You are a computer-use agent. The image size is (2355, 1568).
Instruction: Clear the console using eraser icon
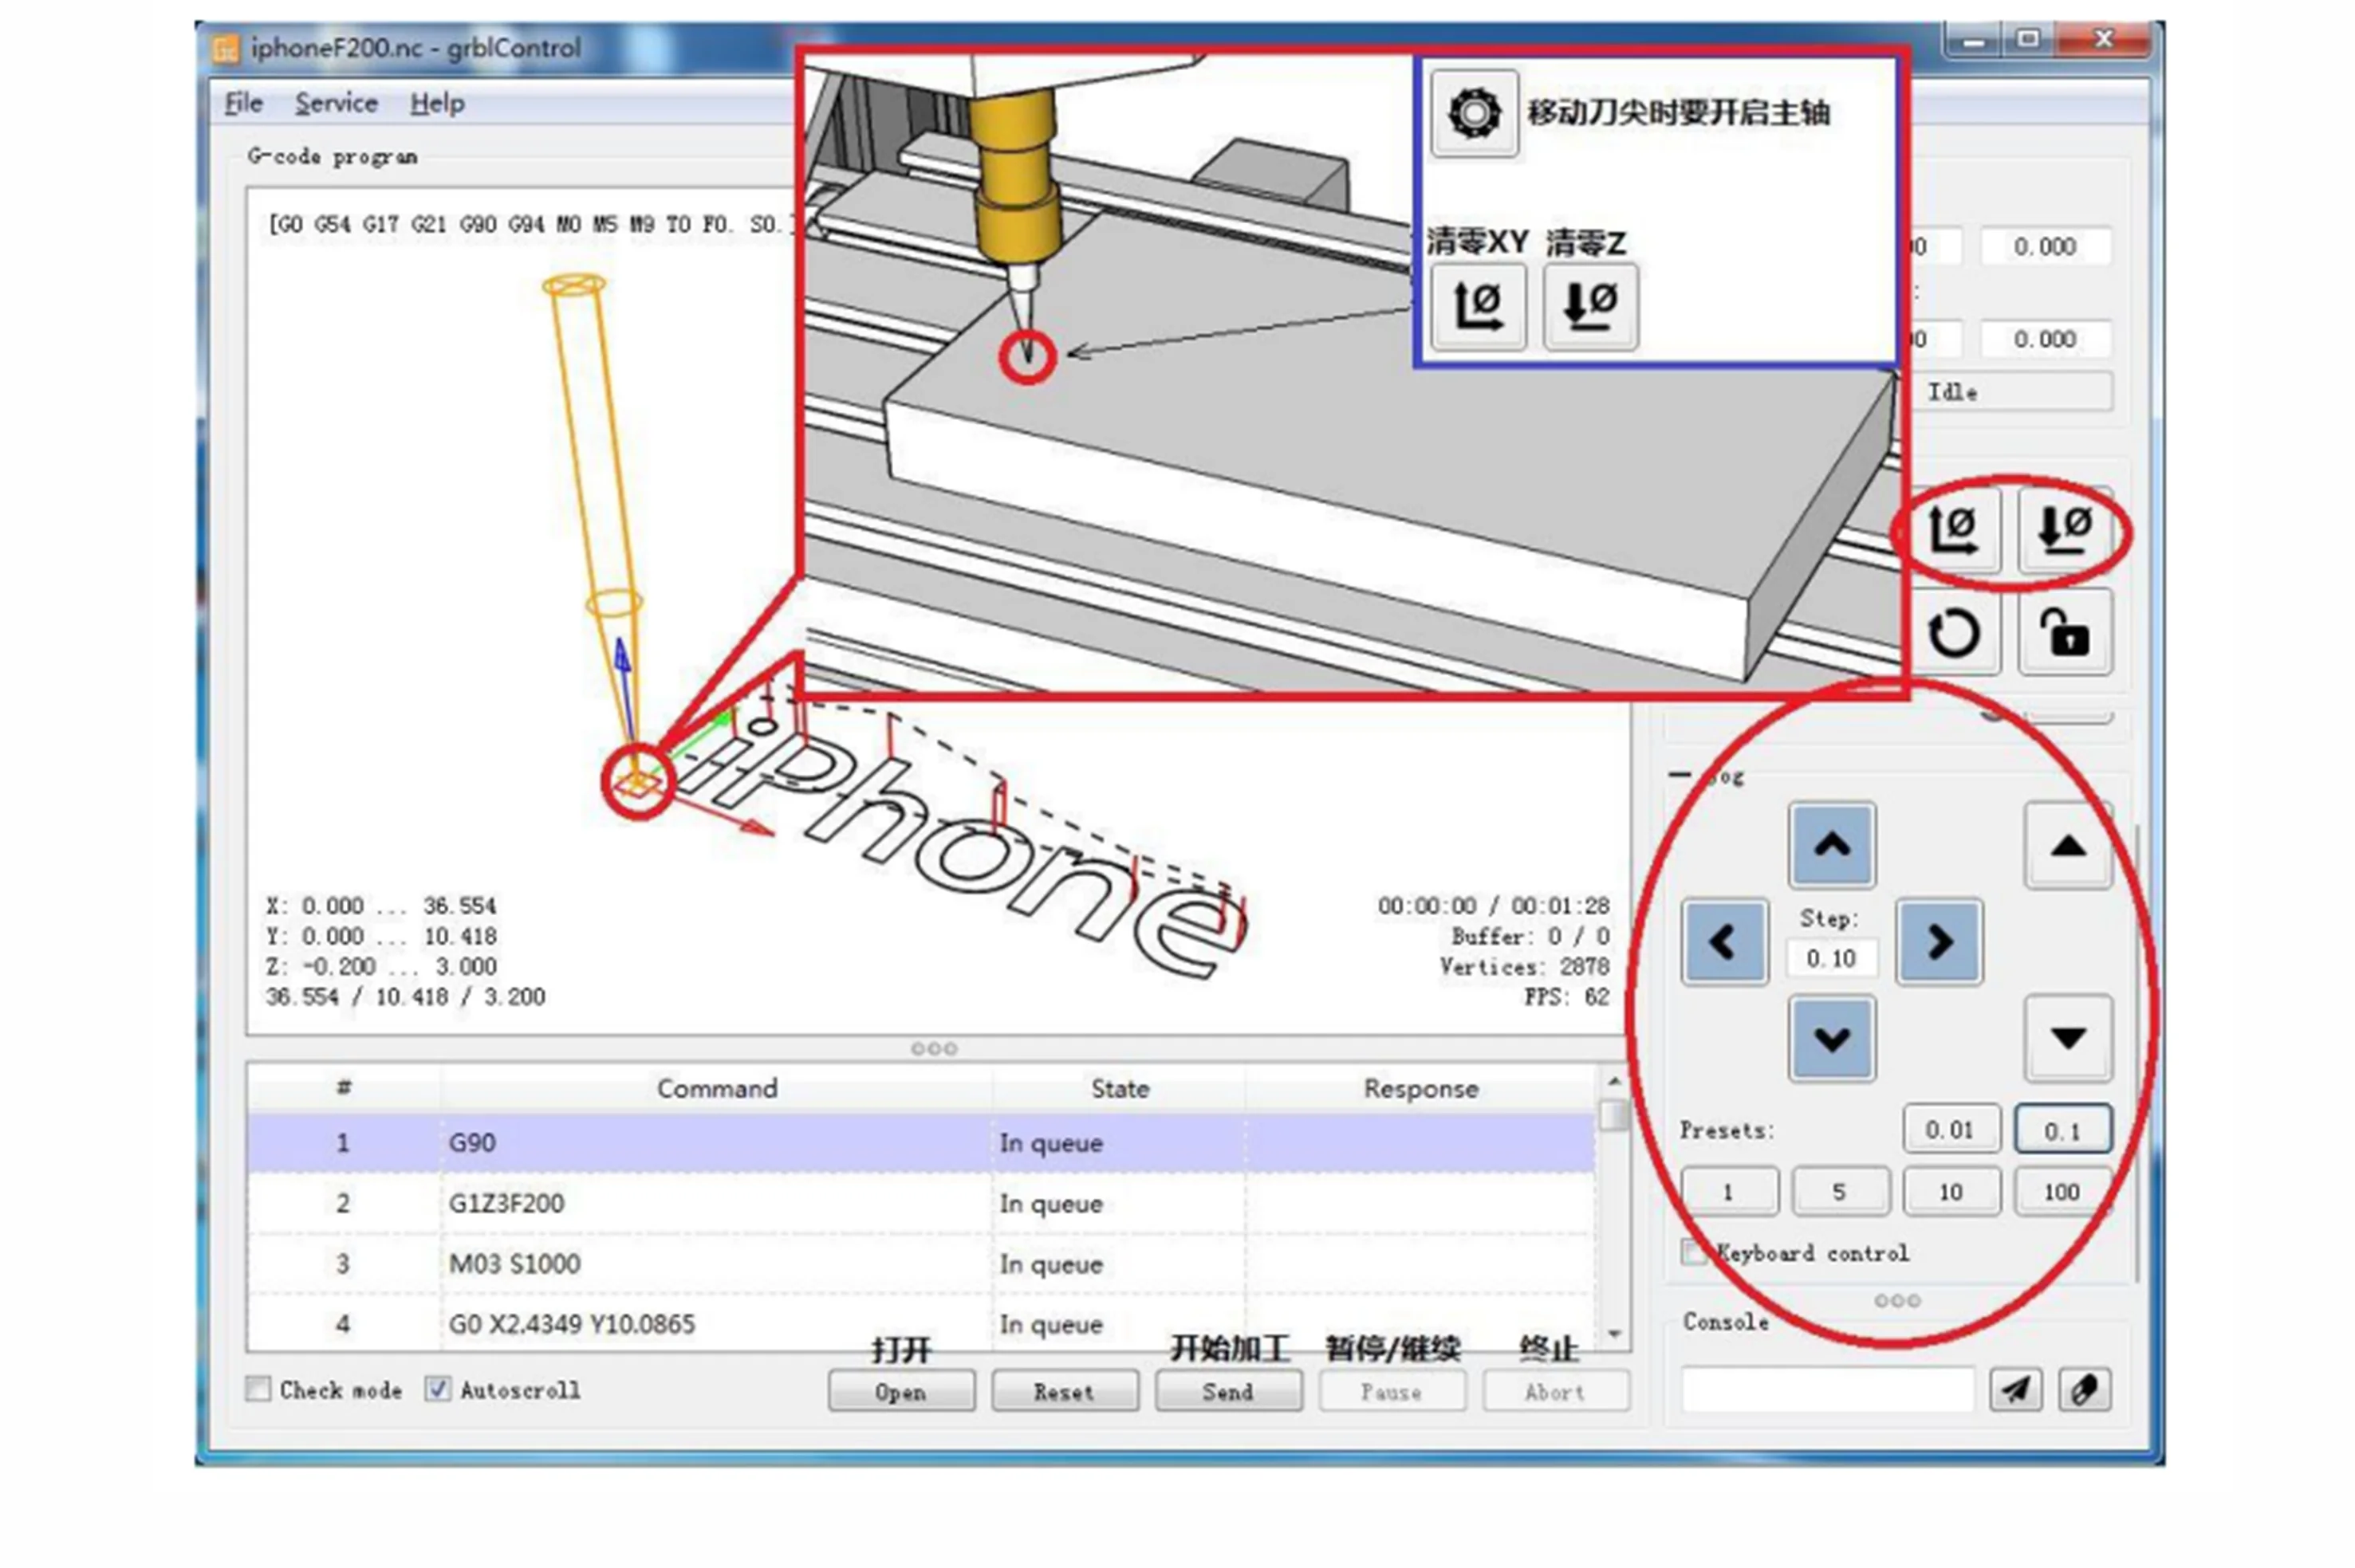click(x=2085, y=1389)
